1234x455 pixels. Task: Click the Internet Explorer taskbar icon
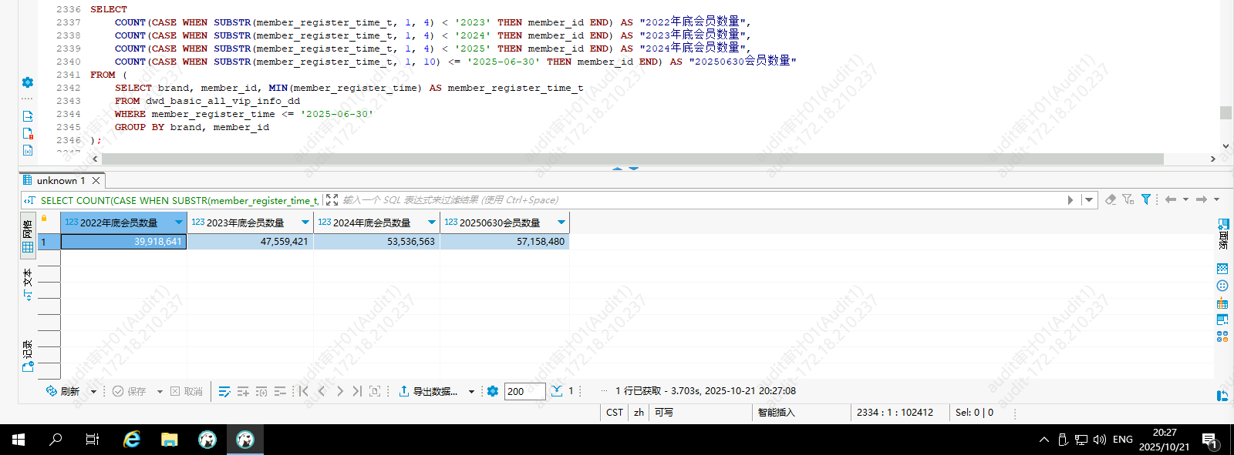pos(132,440)
